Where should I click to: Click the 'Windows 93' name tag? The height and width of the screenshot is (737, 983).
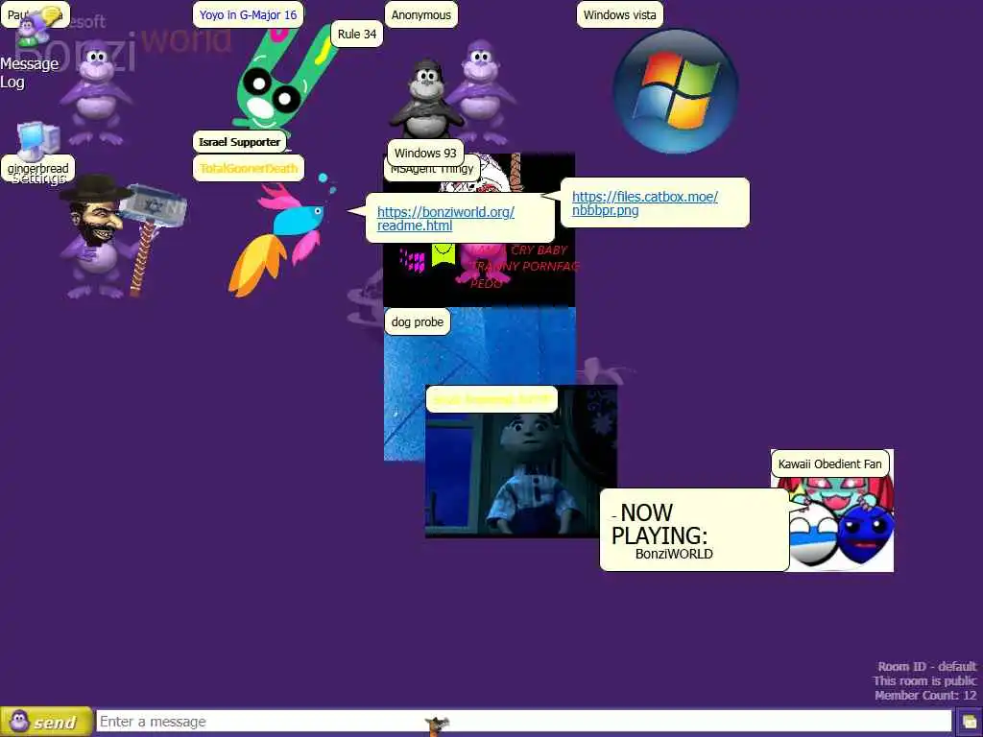click(425, 153)
